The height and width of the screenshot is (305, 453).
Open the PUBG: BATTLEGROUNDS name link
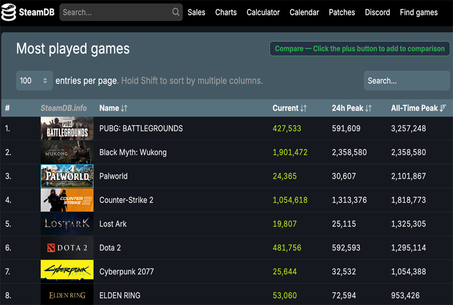141,129
